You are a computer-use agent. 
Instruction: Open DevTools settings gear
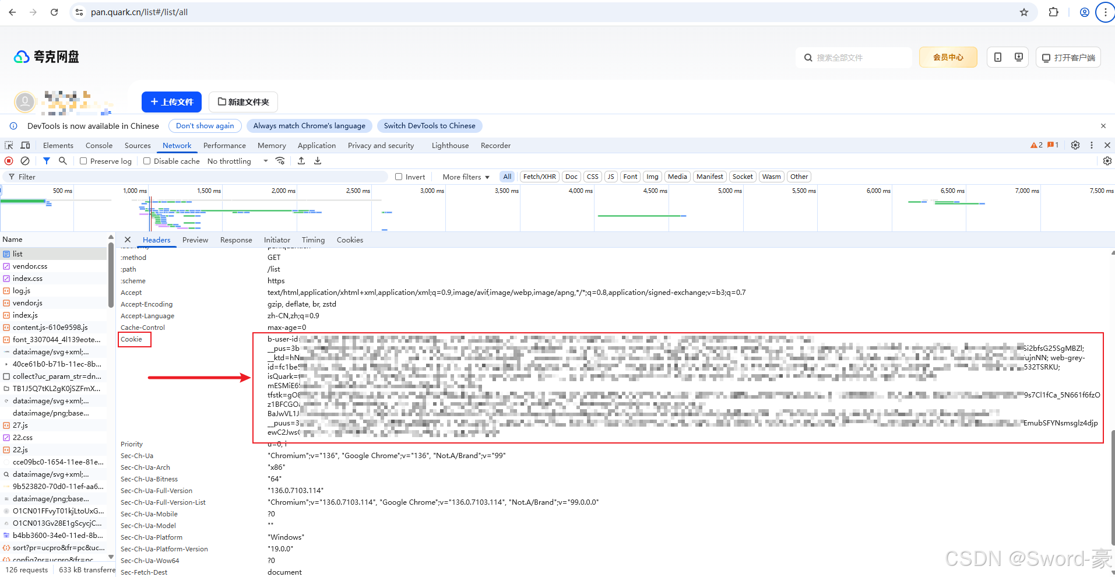click(x=1075, y=145)
